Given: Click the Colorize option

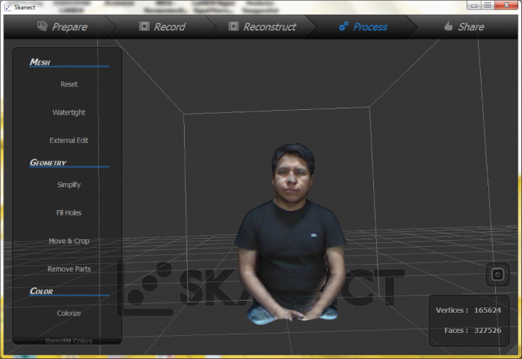Looking at the screenshot, I should pos(69,313).
